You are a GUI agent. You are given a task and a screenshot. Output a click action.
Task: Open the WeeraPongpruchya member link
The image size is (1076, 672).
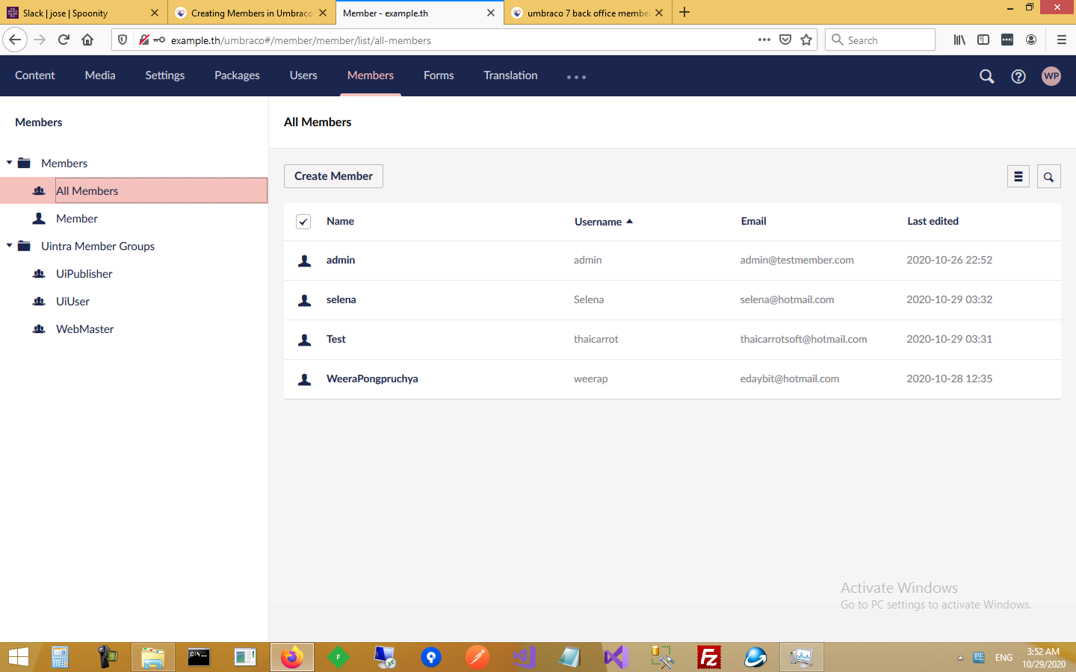point(372,379)
